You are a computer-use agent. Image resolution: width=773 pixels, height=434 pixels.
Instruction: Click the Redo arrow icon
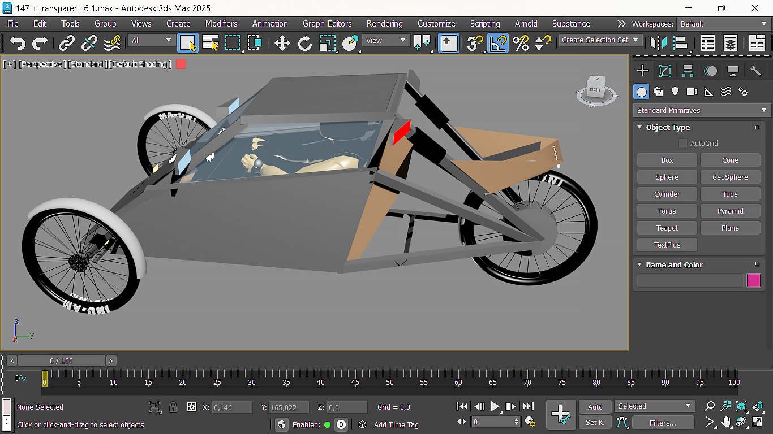[x=40, y=44]
